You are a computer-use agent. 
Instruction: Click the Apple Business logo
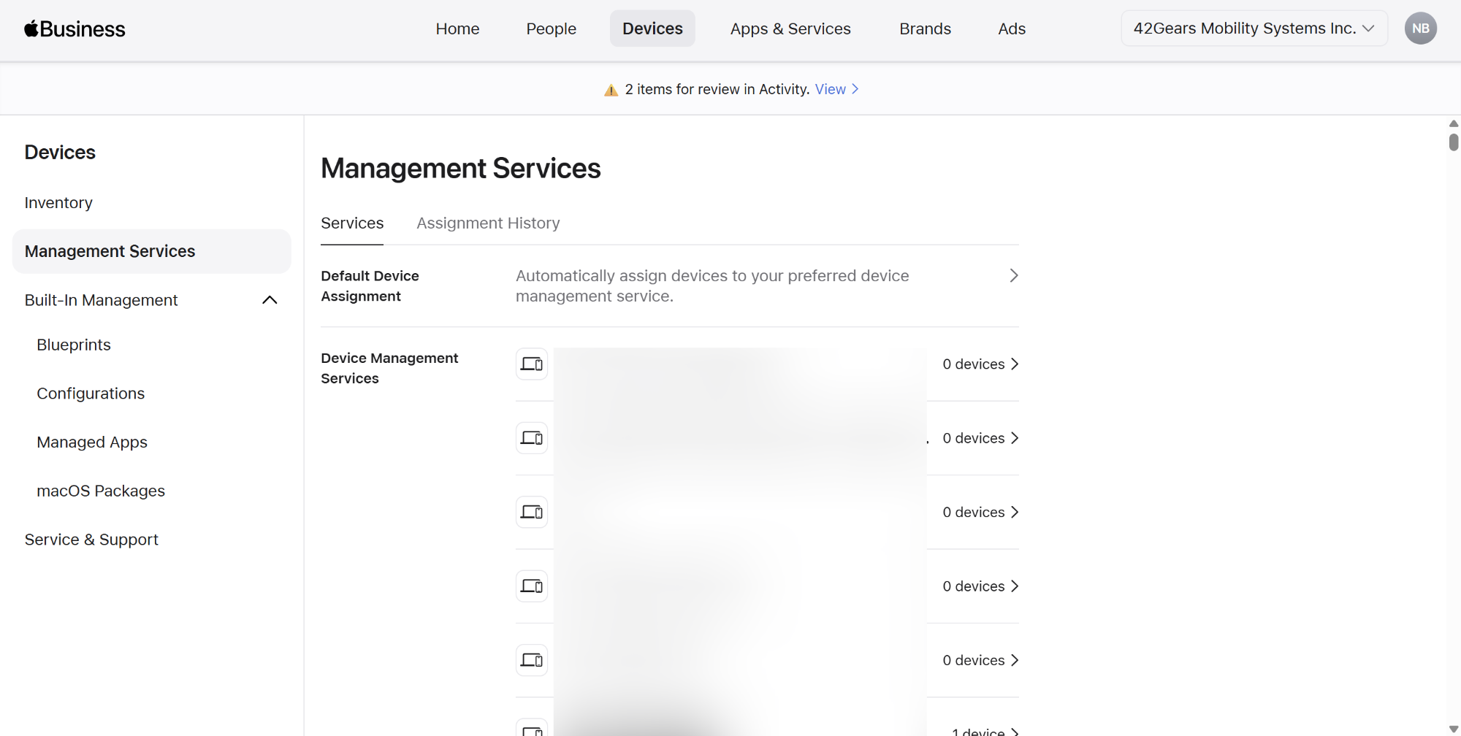(x=75, y=29)
